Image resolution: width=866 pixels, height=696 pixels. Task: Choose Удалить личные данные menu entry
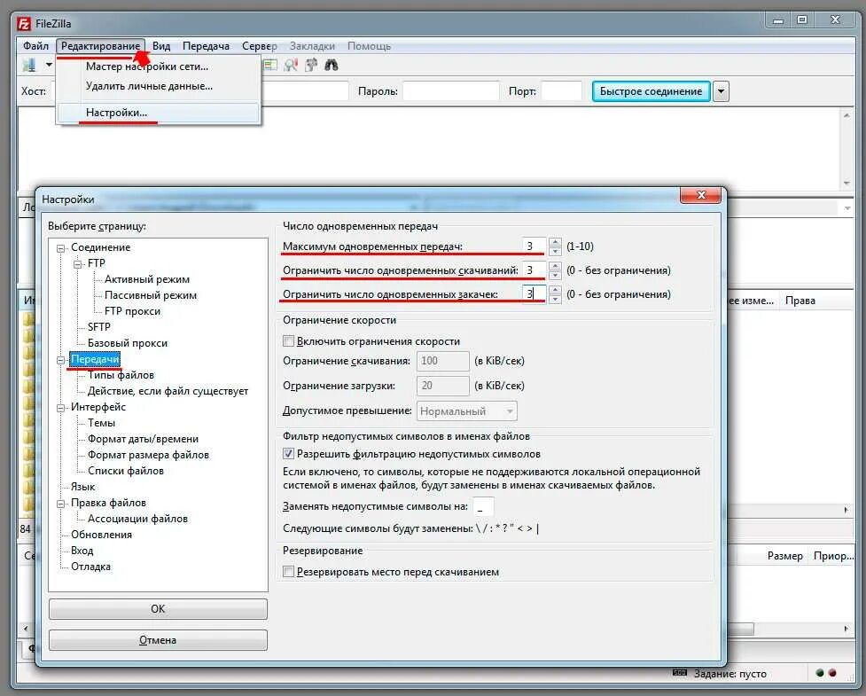point(159,86)
